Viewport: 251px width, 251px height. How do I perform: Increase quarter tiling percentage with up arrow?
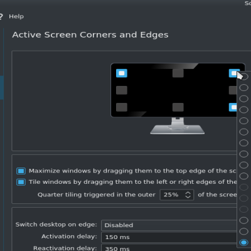pyautogui.click(x=188, y=193)
